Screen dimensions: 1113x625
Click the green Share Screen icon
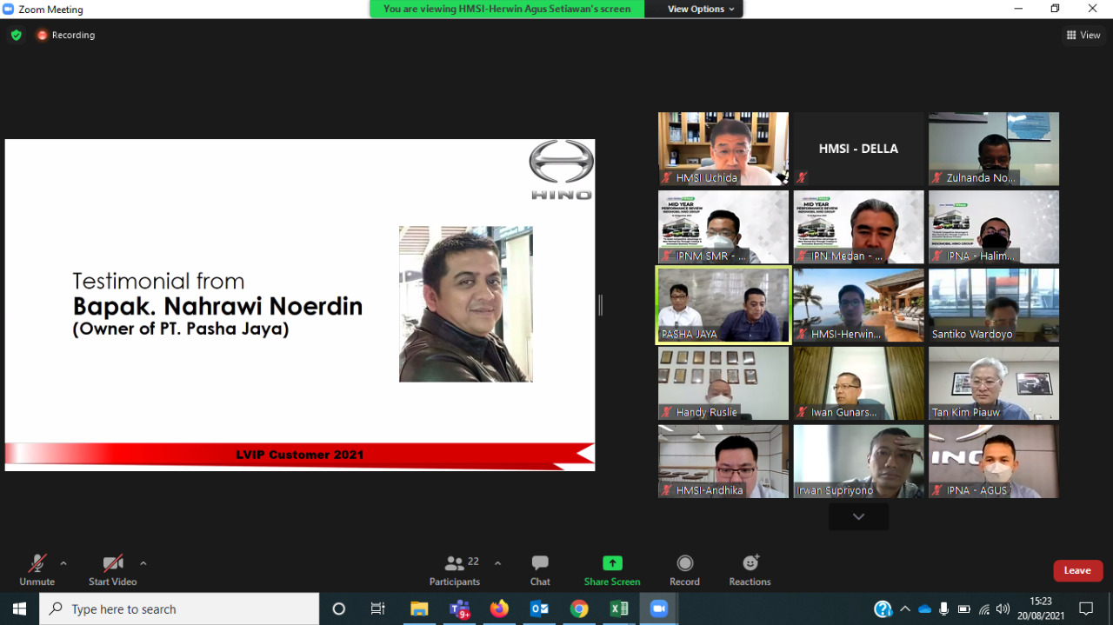point(612,563)
